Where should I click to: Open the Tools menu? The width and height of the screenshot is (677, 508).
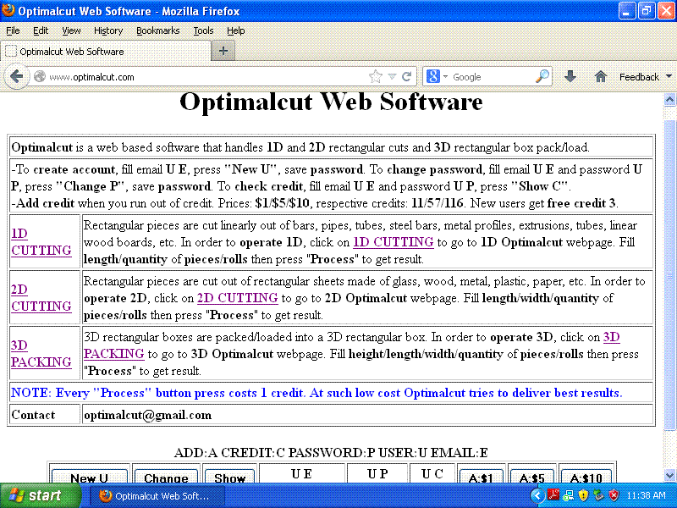coord(203,30)
